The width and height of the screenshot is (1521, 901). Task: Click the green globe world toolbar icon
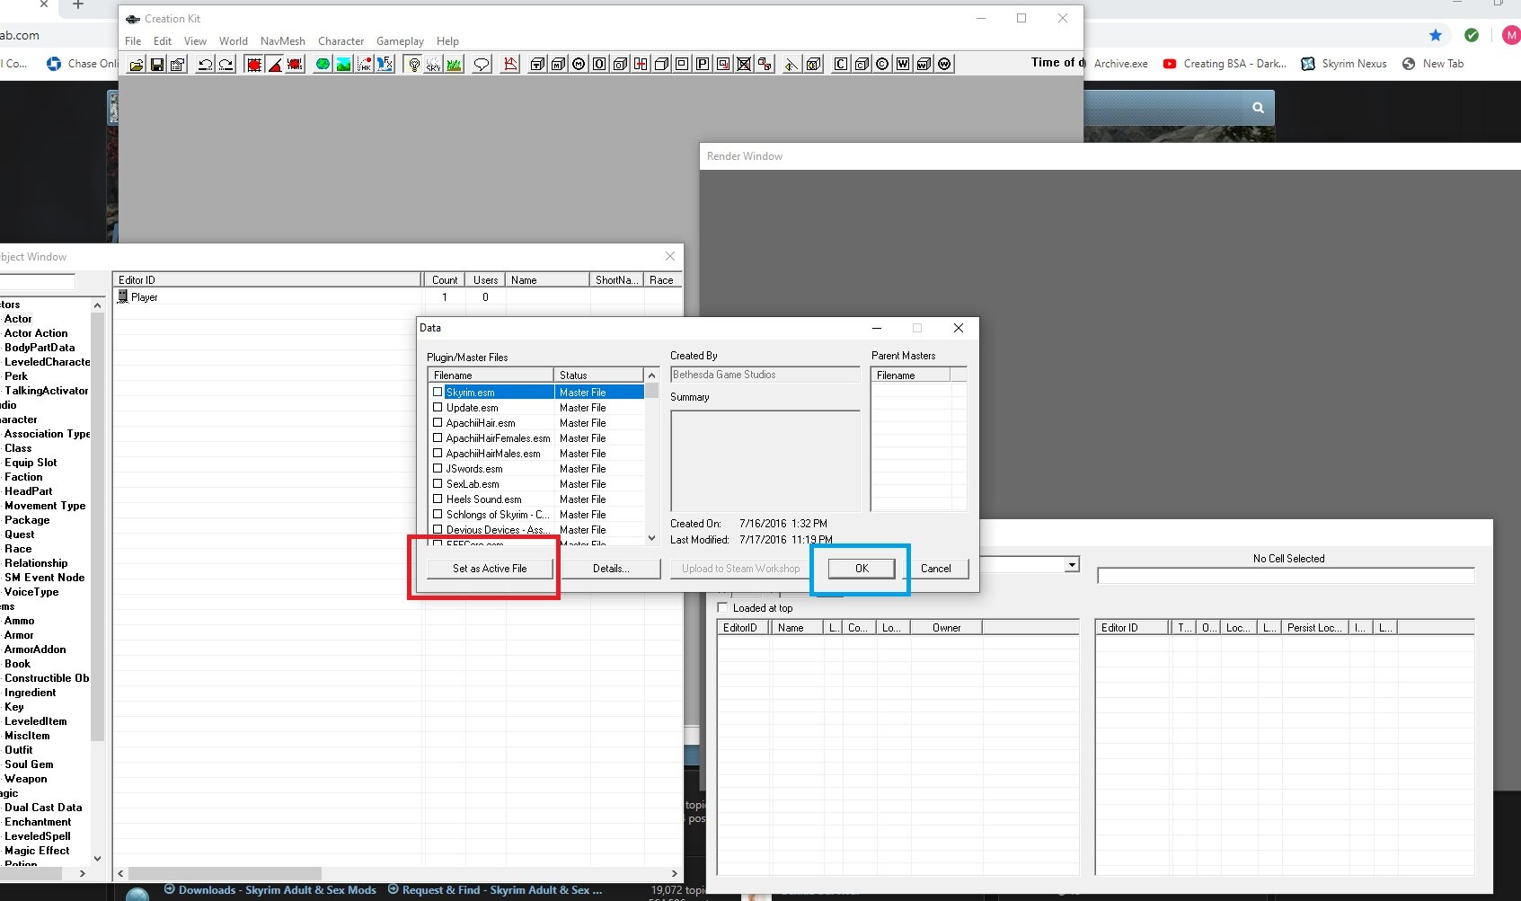click(323, 64)
